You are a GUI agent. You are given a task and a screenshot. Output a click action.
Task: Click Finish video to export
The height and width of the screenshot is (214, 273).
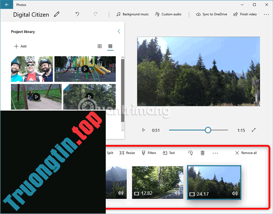245,14
